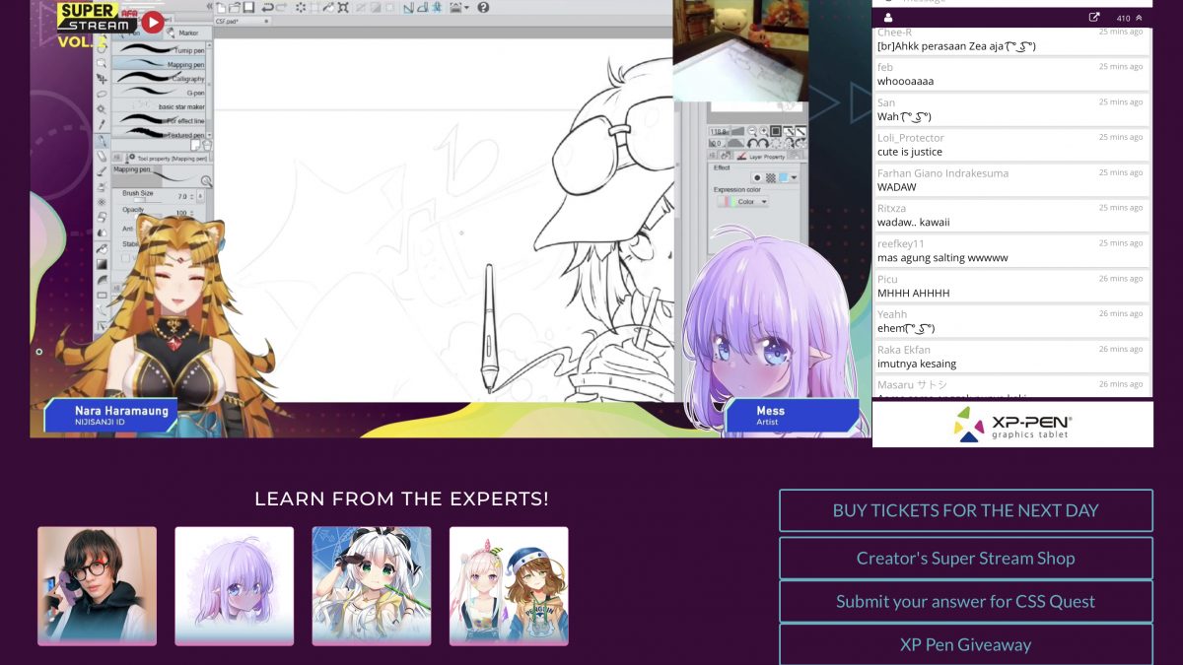Open the Expression color dropdown
Screen dimensions: 1183x665
(x=748, y=202)
